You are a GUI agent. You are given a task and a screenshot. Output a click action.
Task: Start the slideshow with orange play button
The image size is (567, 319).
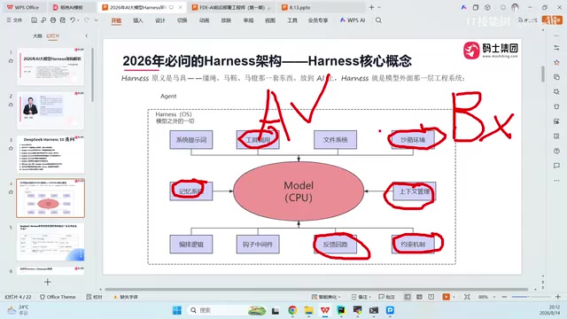446,297
